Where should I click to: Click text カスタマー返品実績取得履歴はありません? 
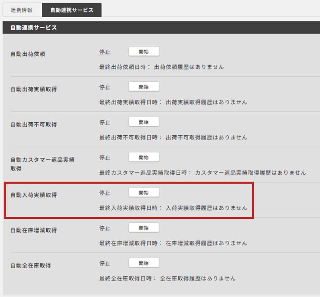[x=251, y=173]
